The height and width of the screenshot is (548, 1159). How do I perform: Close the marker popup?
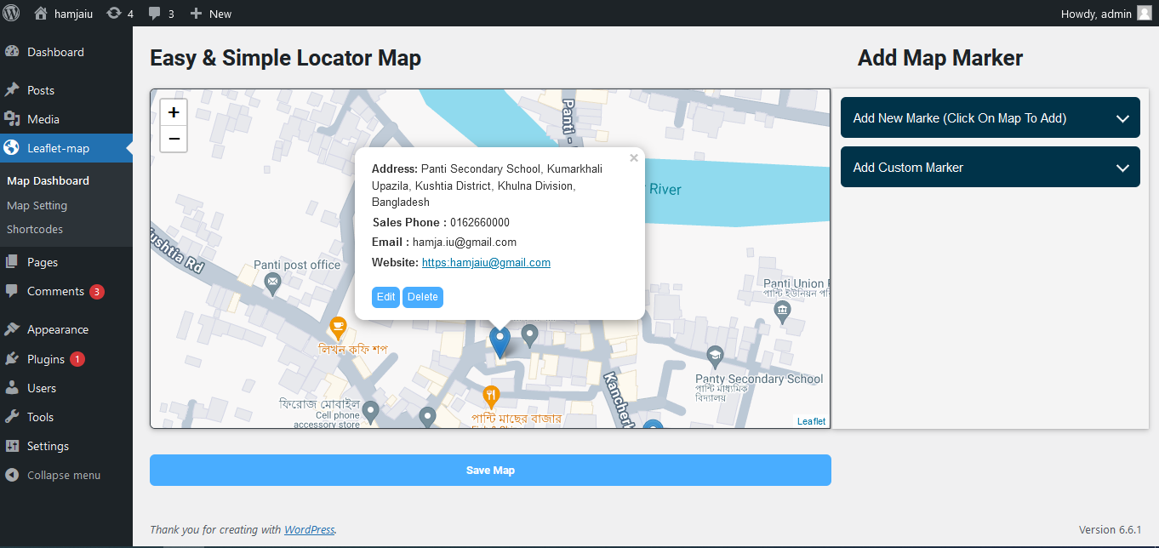(x=634, y=157)
